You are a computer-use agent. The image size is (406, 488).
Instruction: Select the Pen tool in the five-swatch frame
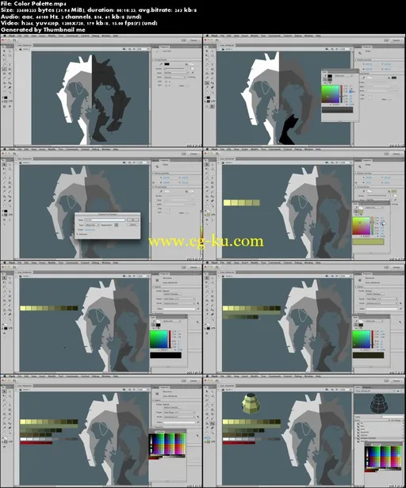point(208,178)
